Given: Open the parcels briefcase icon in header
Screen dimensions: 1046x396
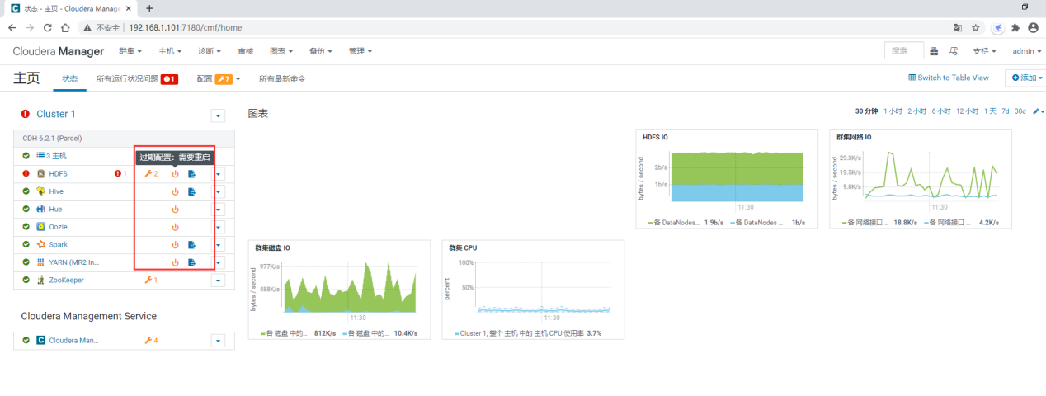Looking at the screenshot, I should pyautogui.click(x=934, y=51).
